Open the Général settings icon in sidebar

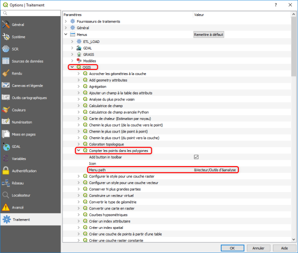click(x=6, y=25)
